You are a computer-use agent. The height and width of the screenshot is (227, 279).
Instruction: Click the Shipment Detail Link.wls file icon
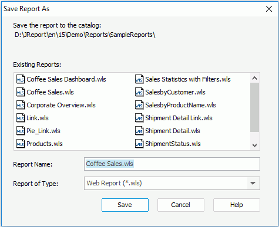139,118
